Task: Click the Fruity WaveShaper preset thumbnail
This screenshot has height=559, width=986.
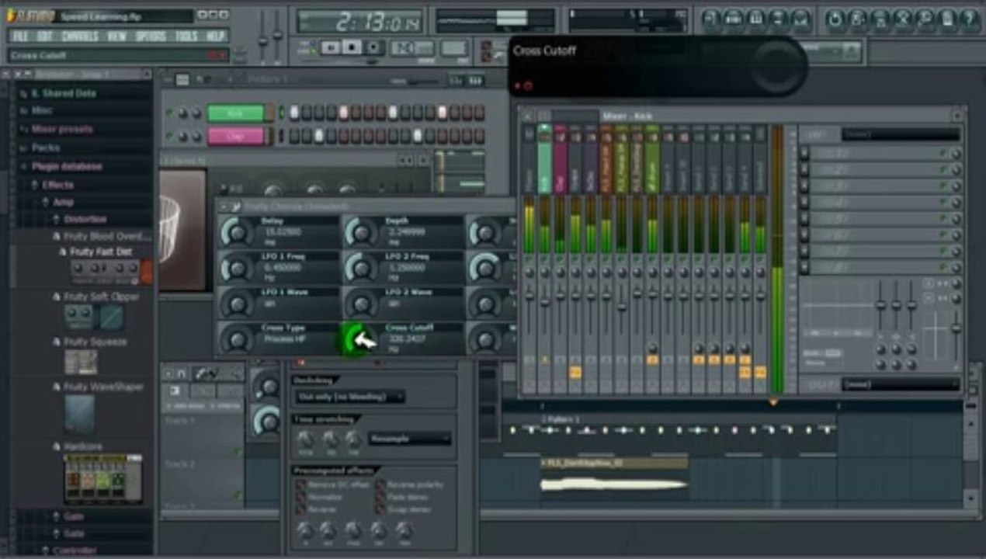Action: (79, 414)
